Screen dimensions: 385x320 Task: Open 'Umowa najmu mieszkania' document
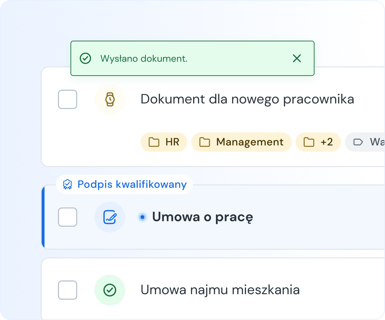point(220,290)
